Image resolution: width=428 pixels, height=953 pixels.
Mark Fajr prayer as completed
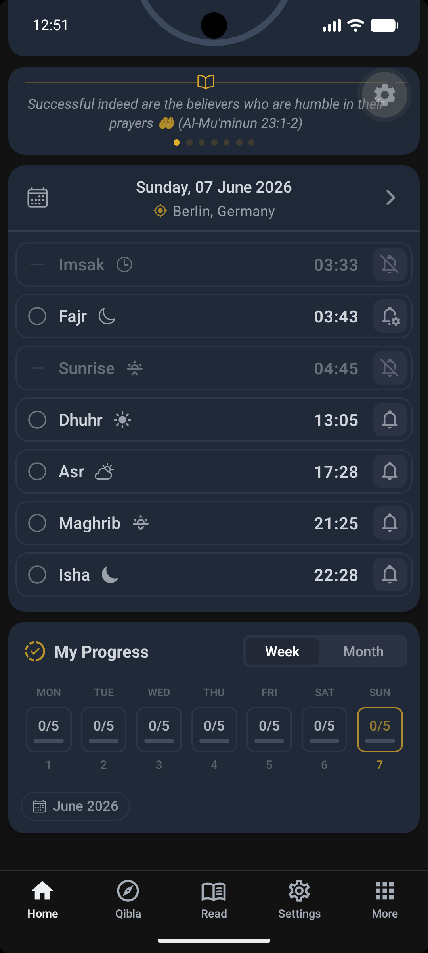tap(37, 316)
